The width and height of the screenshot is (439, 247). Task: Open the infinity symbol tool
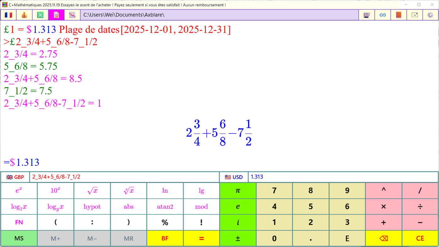(383, 15)
